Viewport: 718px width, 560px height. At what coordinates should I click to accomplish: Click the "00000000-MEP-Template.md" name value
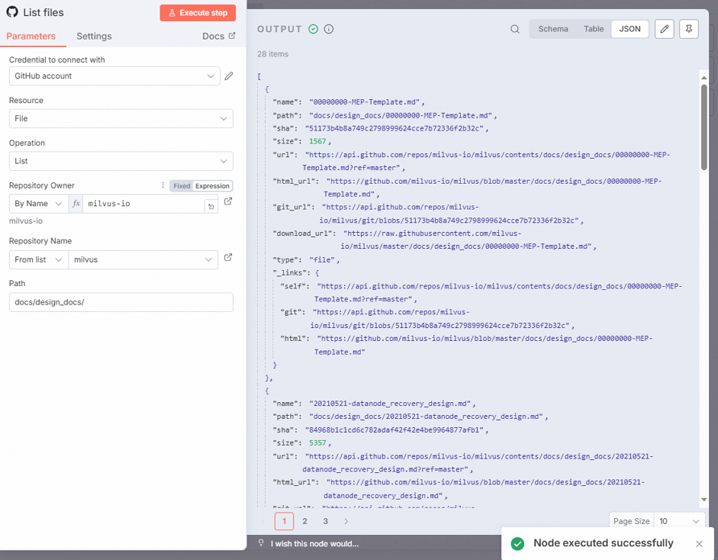[364, 102]
